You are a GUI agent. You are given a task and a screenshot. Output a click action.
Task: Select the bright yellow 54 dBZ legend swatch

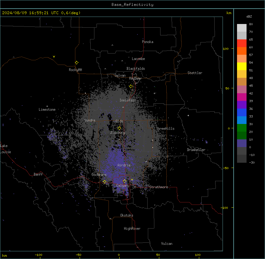coord(242,66)
